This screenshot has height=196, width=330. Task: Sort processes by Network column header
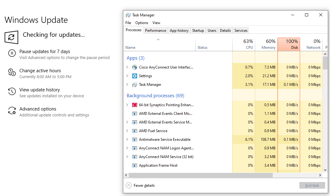click(x=311, y=44)
